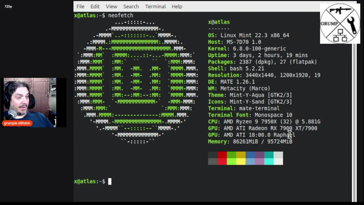The height and width of the screenshot is (205, 364).
Task: Click the grumple stiltzkin name badge
Action: (17, 123)
